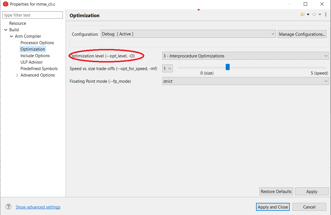
Task: Open the Optimization level dropdown
Action: pos(245,56)
